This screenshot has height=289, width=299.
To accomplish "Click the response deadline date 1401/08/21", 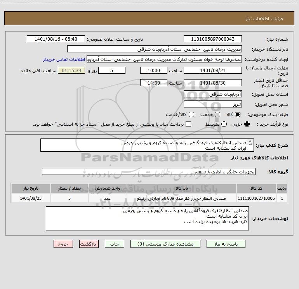I will coord(213,71).
